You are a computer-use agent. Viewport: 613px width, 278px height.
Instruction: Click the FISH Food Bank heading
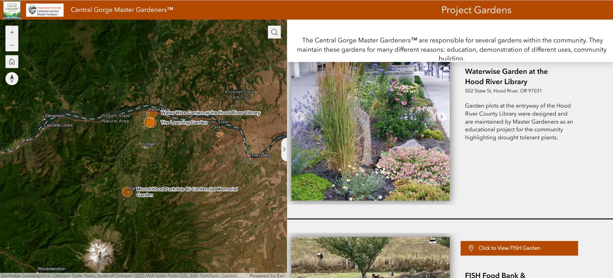tap(495, 275)
